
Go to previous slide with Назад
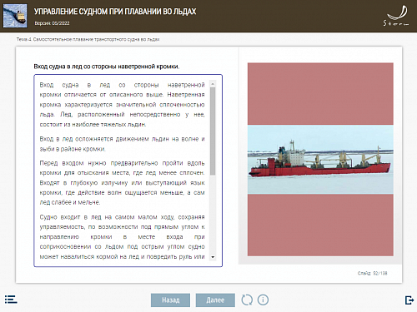(171, 300)
